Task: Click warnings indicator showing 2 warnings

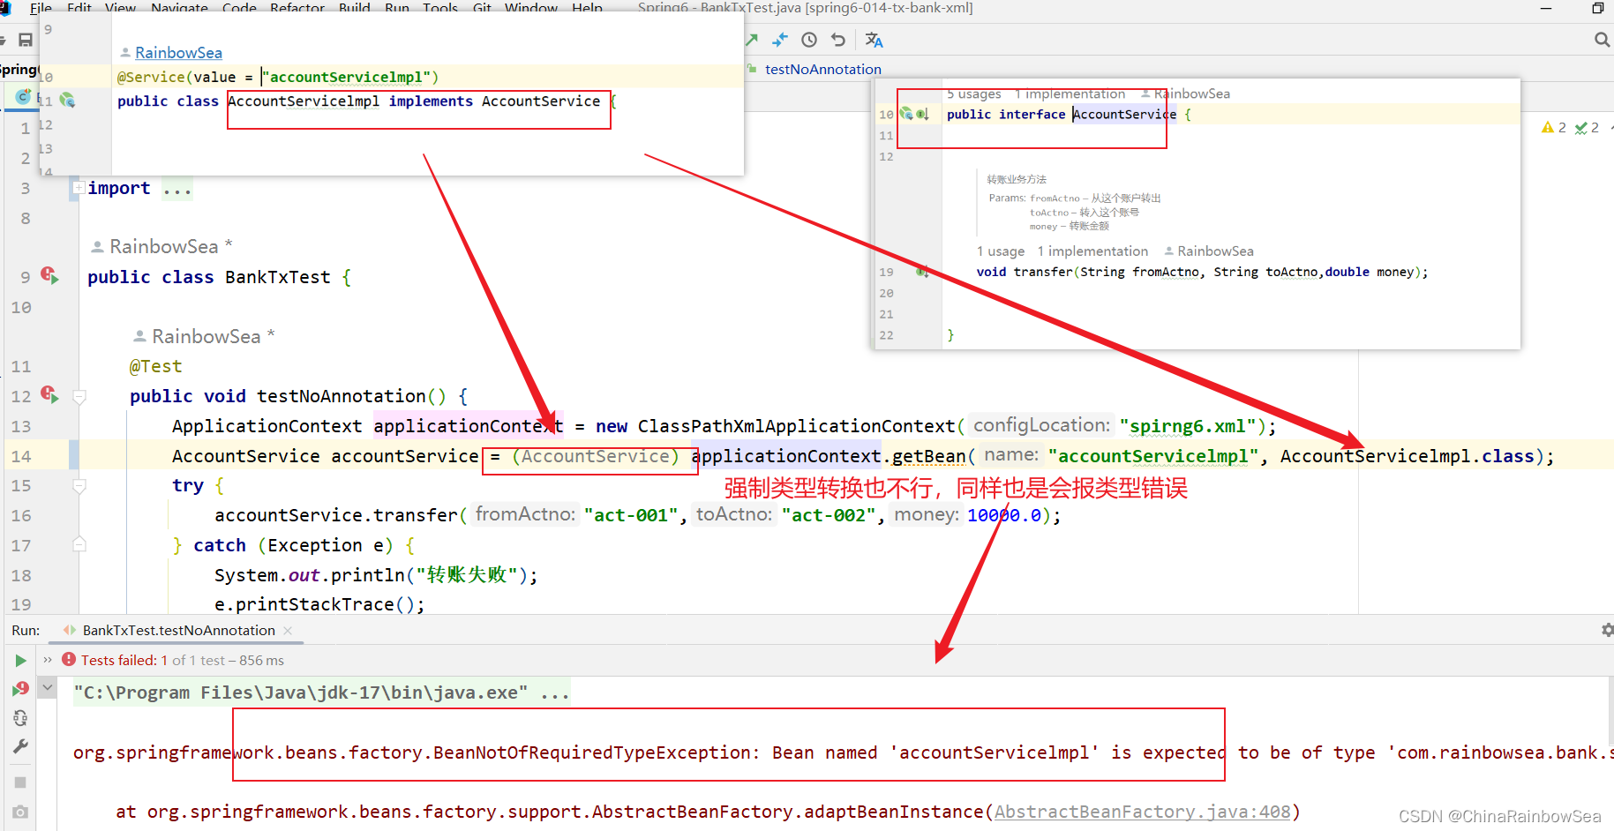Action: (x=1554, y=128)
